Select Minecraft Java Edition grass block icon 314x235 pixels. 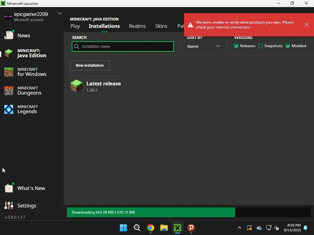[9, 53]
